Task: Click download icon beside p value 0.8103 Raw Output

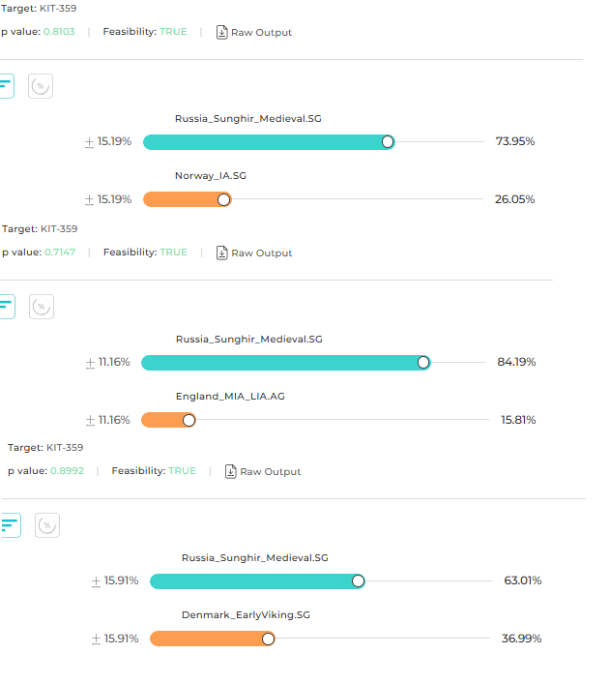Action: coord(221,32)
